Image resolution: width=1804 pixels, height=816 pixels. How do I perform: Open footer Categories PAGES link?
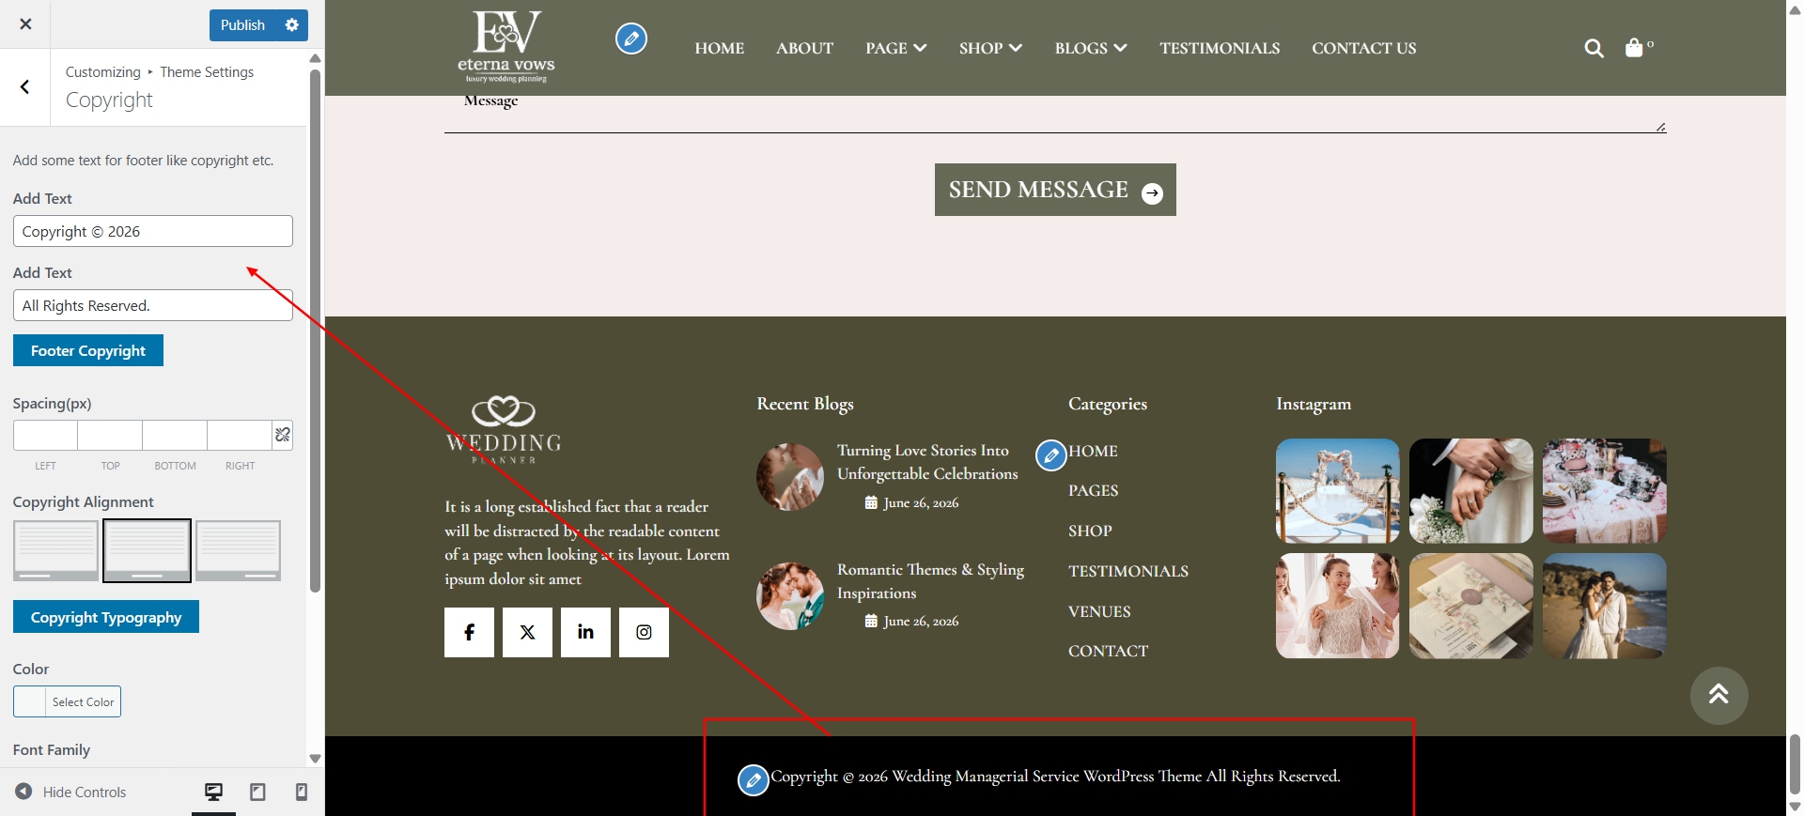(x=1093, y=490)
